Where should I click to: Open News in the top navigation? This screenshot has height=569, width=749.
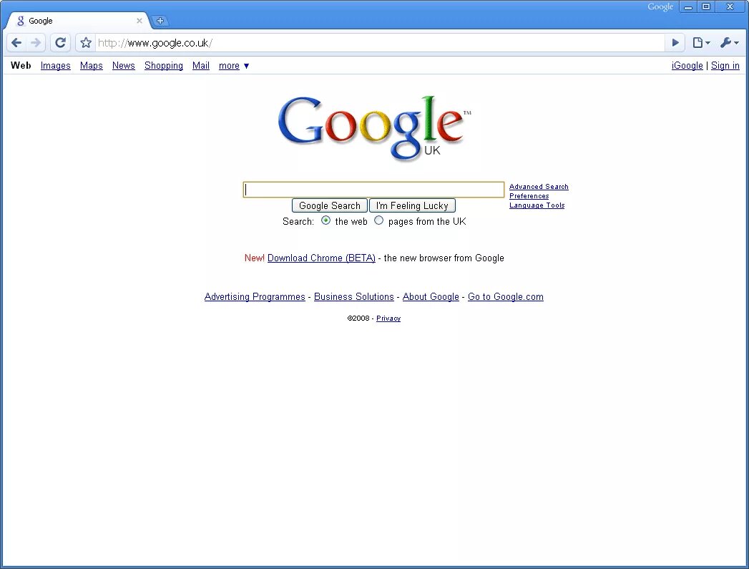pyautogui.click(x=123, y=65)
